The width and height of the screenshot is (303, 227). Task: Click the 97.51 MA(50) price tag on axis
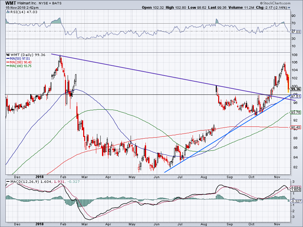(x=296, y=96)
